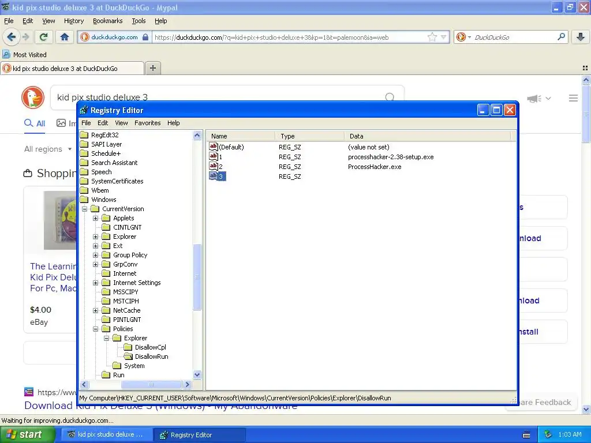Expand the Internet Settings tree node

tap(96, 283)
